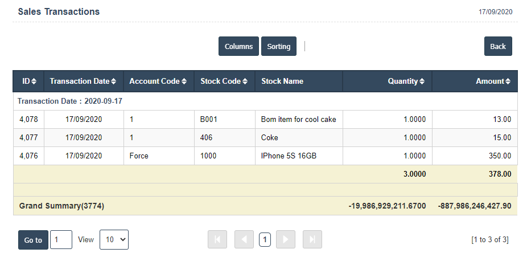The height and width of the screenshot is (257, 527).
Task: Click Account Code sort icon
Action: click(184, 81)
